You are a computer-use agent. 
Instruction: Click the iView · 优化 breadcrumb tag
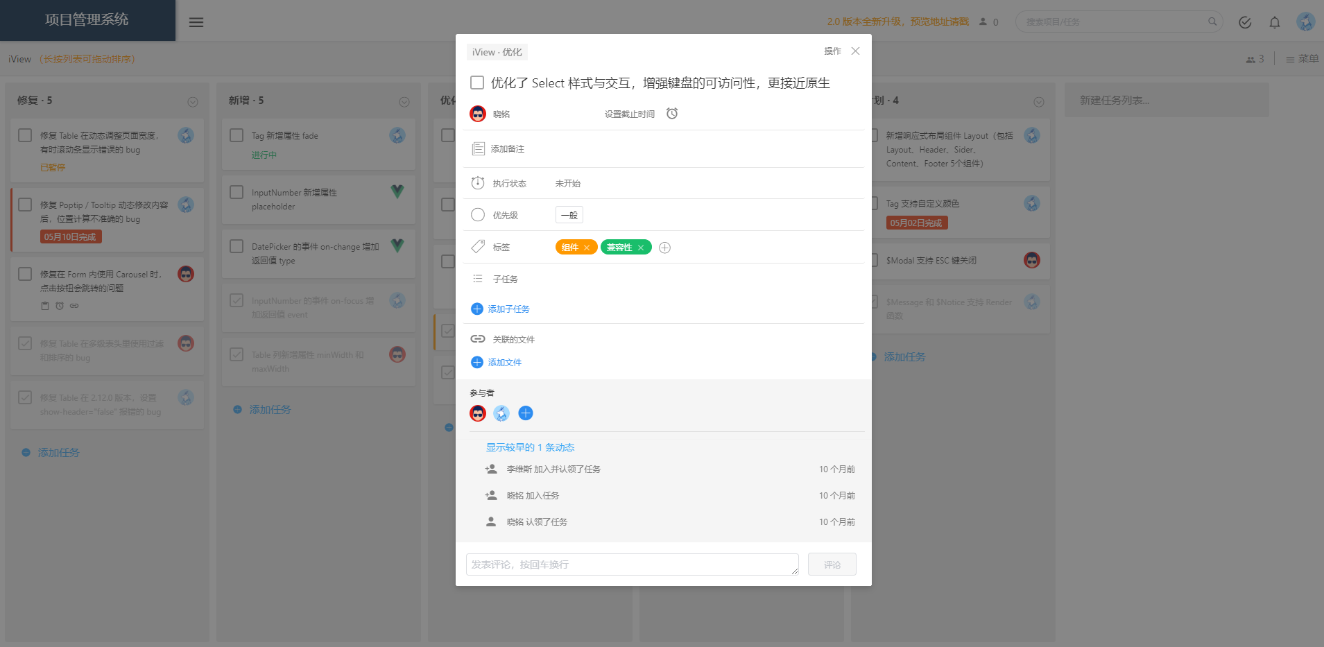(497, 52)
